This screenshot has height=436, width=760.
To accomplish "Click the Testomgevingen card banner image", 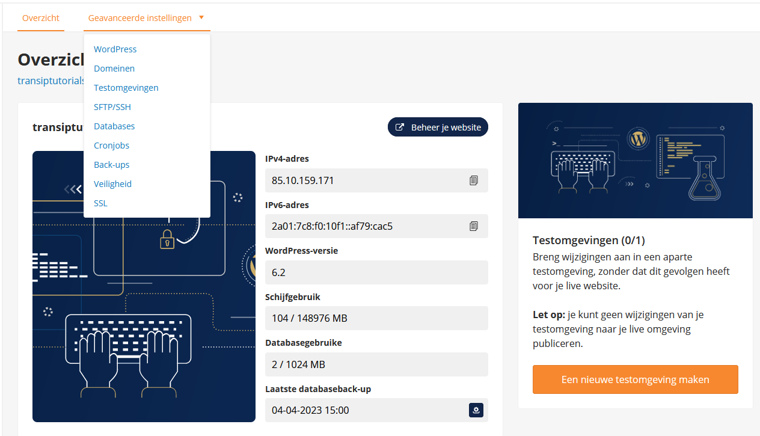I will point(636,161).
